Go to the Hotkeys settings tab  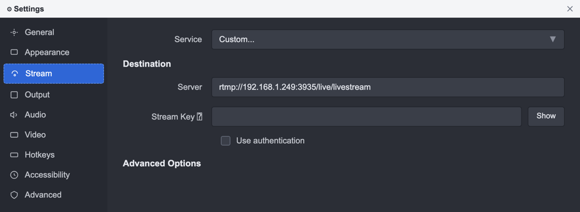tap(54, 154)
